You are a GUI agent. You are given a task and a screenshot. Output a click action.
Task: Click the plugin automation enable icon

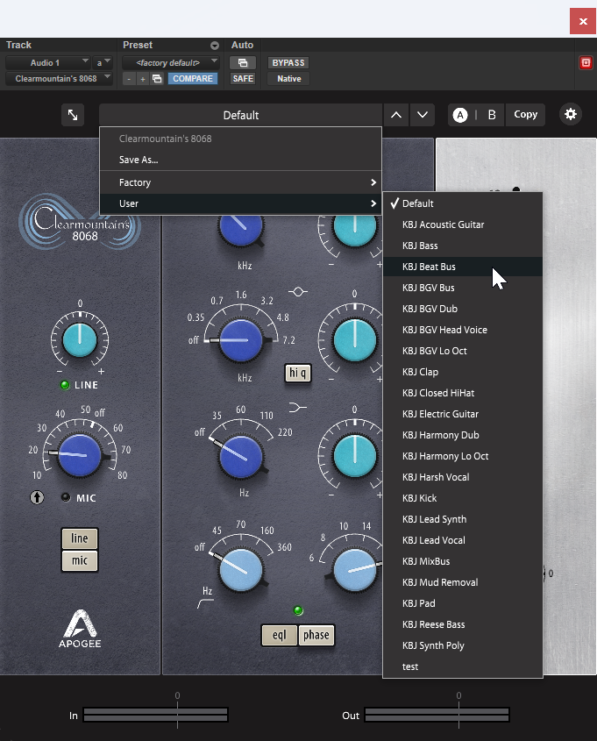pyautogui.click(x=243, y=63)
